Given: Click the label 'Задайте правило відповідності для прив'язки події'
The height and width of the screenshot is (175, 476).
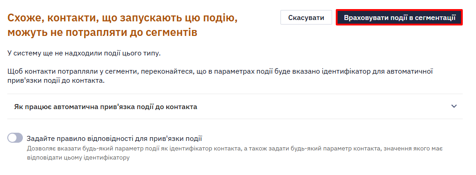Looking at the screenshot, I should [114, 139].
